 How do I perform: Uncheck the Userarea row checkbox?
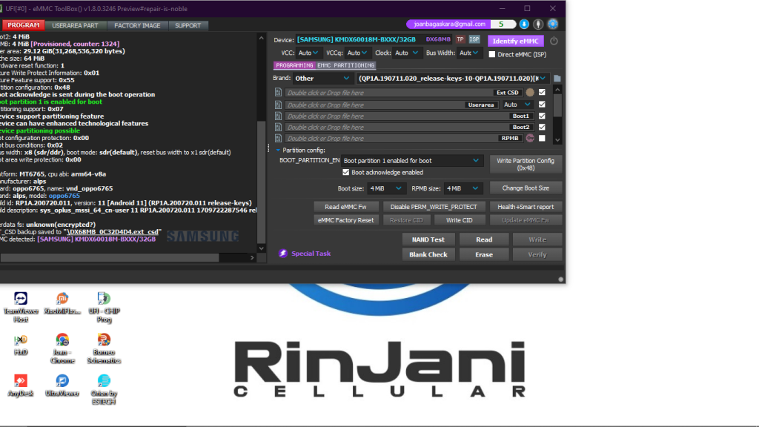(542, 104)
